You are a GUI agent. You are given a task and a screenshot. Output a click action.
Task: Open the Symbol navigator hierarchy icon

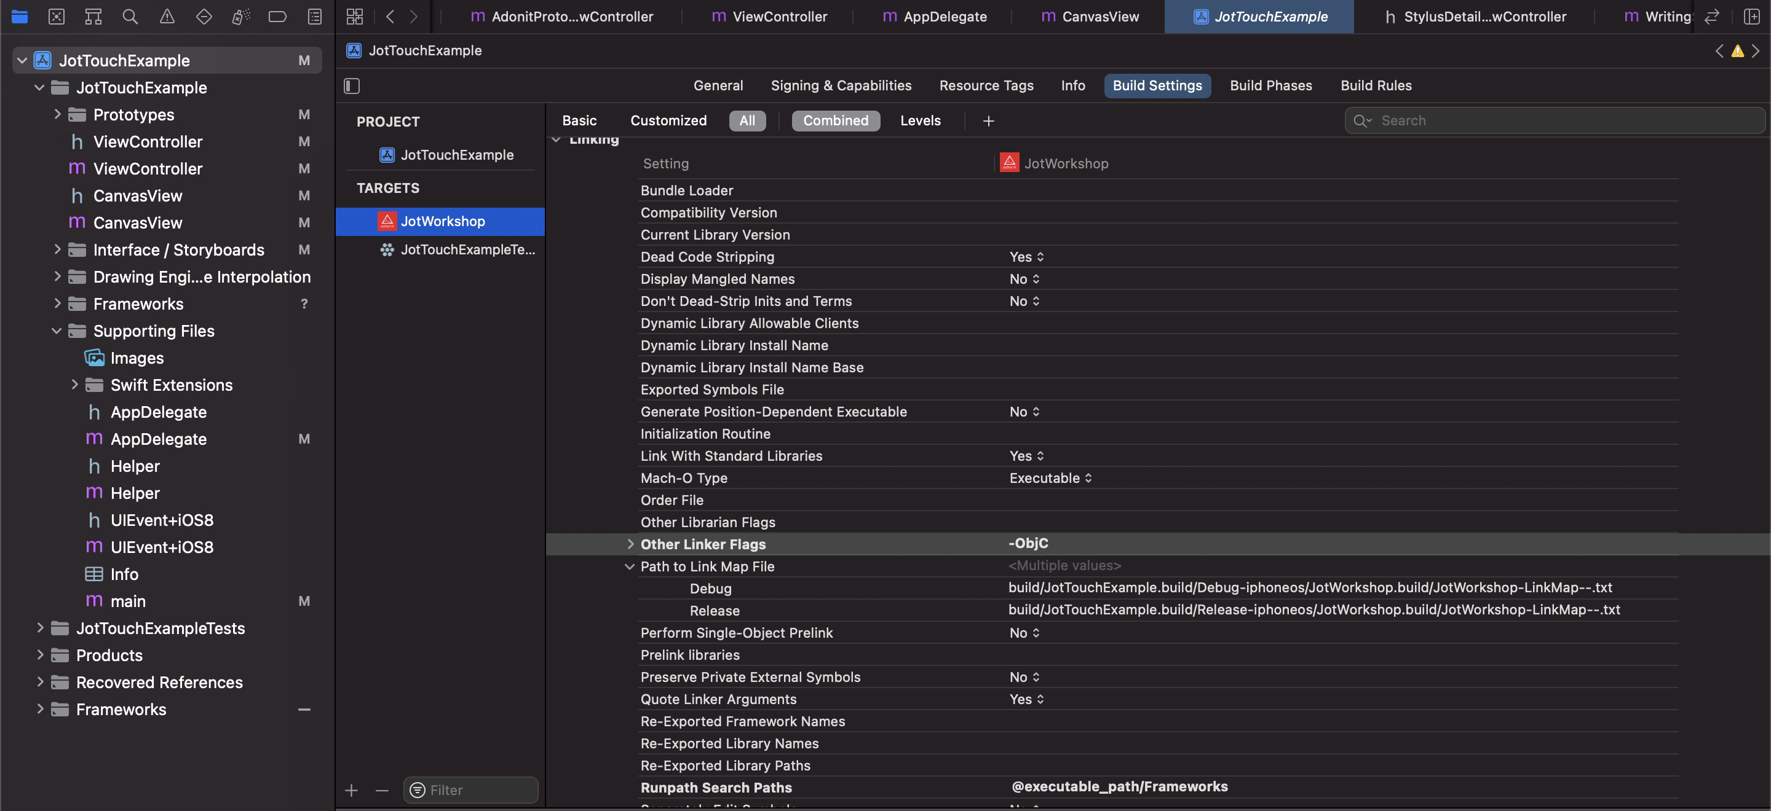click(93, 17)
